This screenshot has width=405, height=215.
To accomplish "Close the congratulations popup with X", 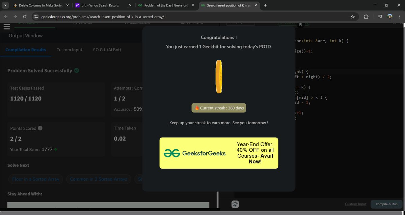I will 301,24.
